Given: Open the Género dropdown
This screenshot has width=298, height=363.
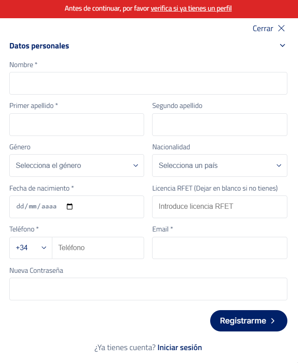Looking at the screenshot, I should [x=77, y=165].
